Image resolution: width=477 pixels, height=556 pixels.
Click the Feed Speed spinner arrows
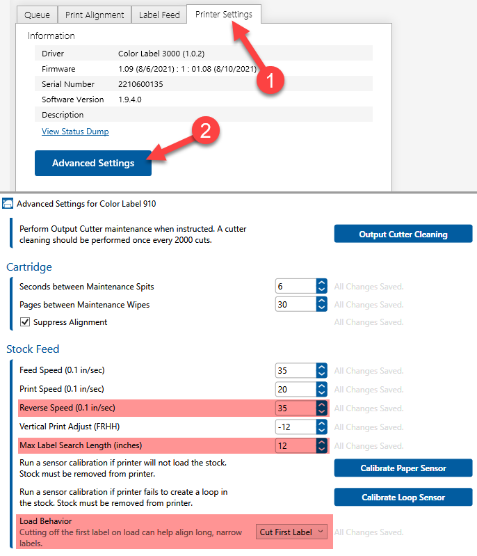(x=321, y=370)
